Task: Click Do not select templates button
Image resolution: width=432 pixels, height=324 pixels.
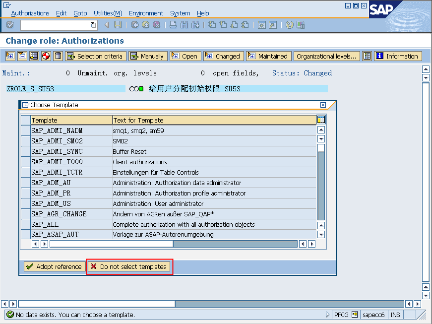Action: click(x=129, y=266)
